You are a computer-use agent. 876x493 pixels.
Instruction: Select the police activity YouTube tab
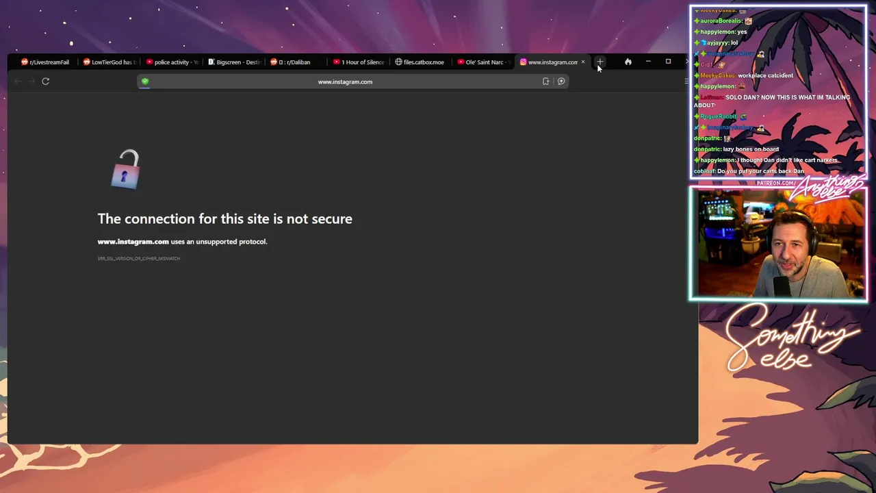[172, 62]
